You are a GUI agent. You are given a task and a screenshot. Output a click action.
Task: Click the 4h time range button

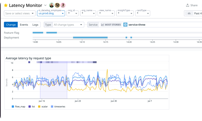pos(189,13)
